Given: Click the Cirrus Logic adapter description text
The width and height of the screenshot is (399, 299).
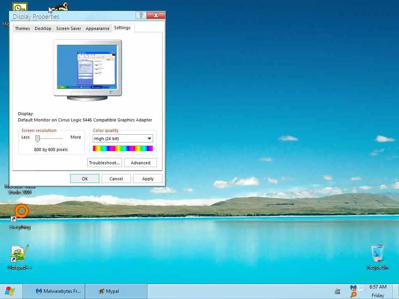Looking at the screenshot, I should 85,120.
